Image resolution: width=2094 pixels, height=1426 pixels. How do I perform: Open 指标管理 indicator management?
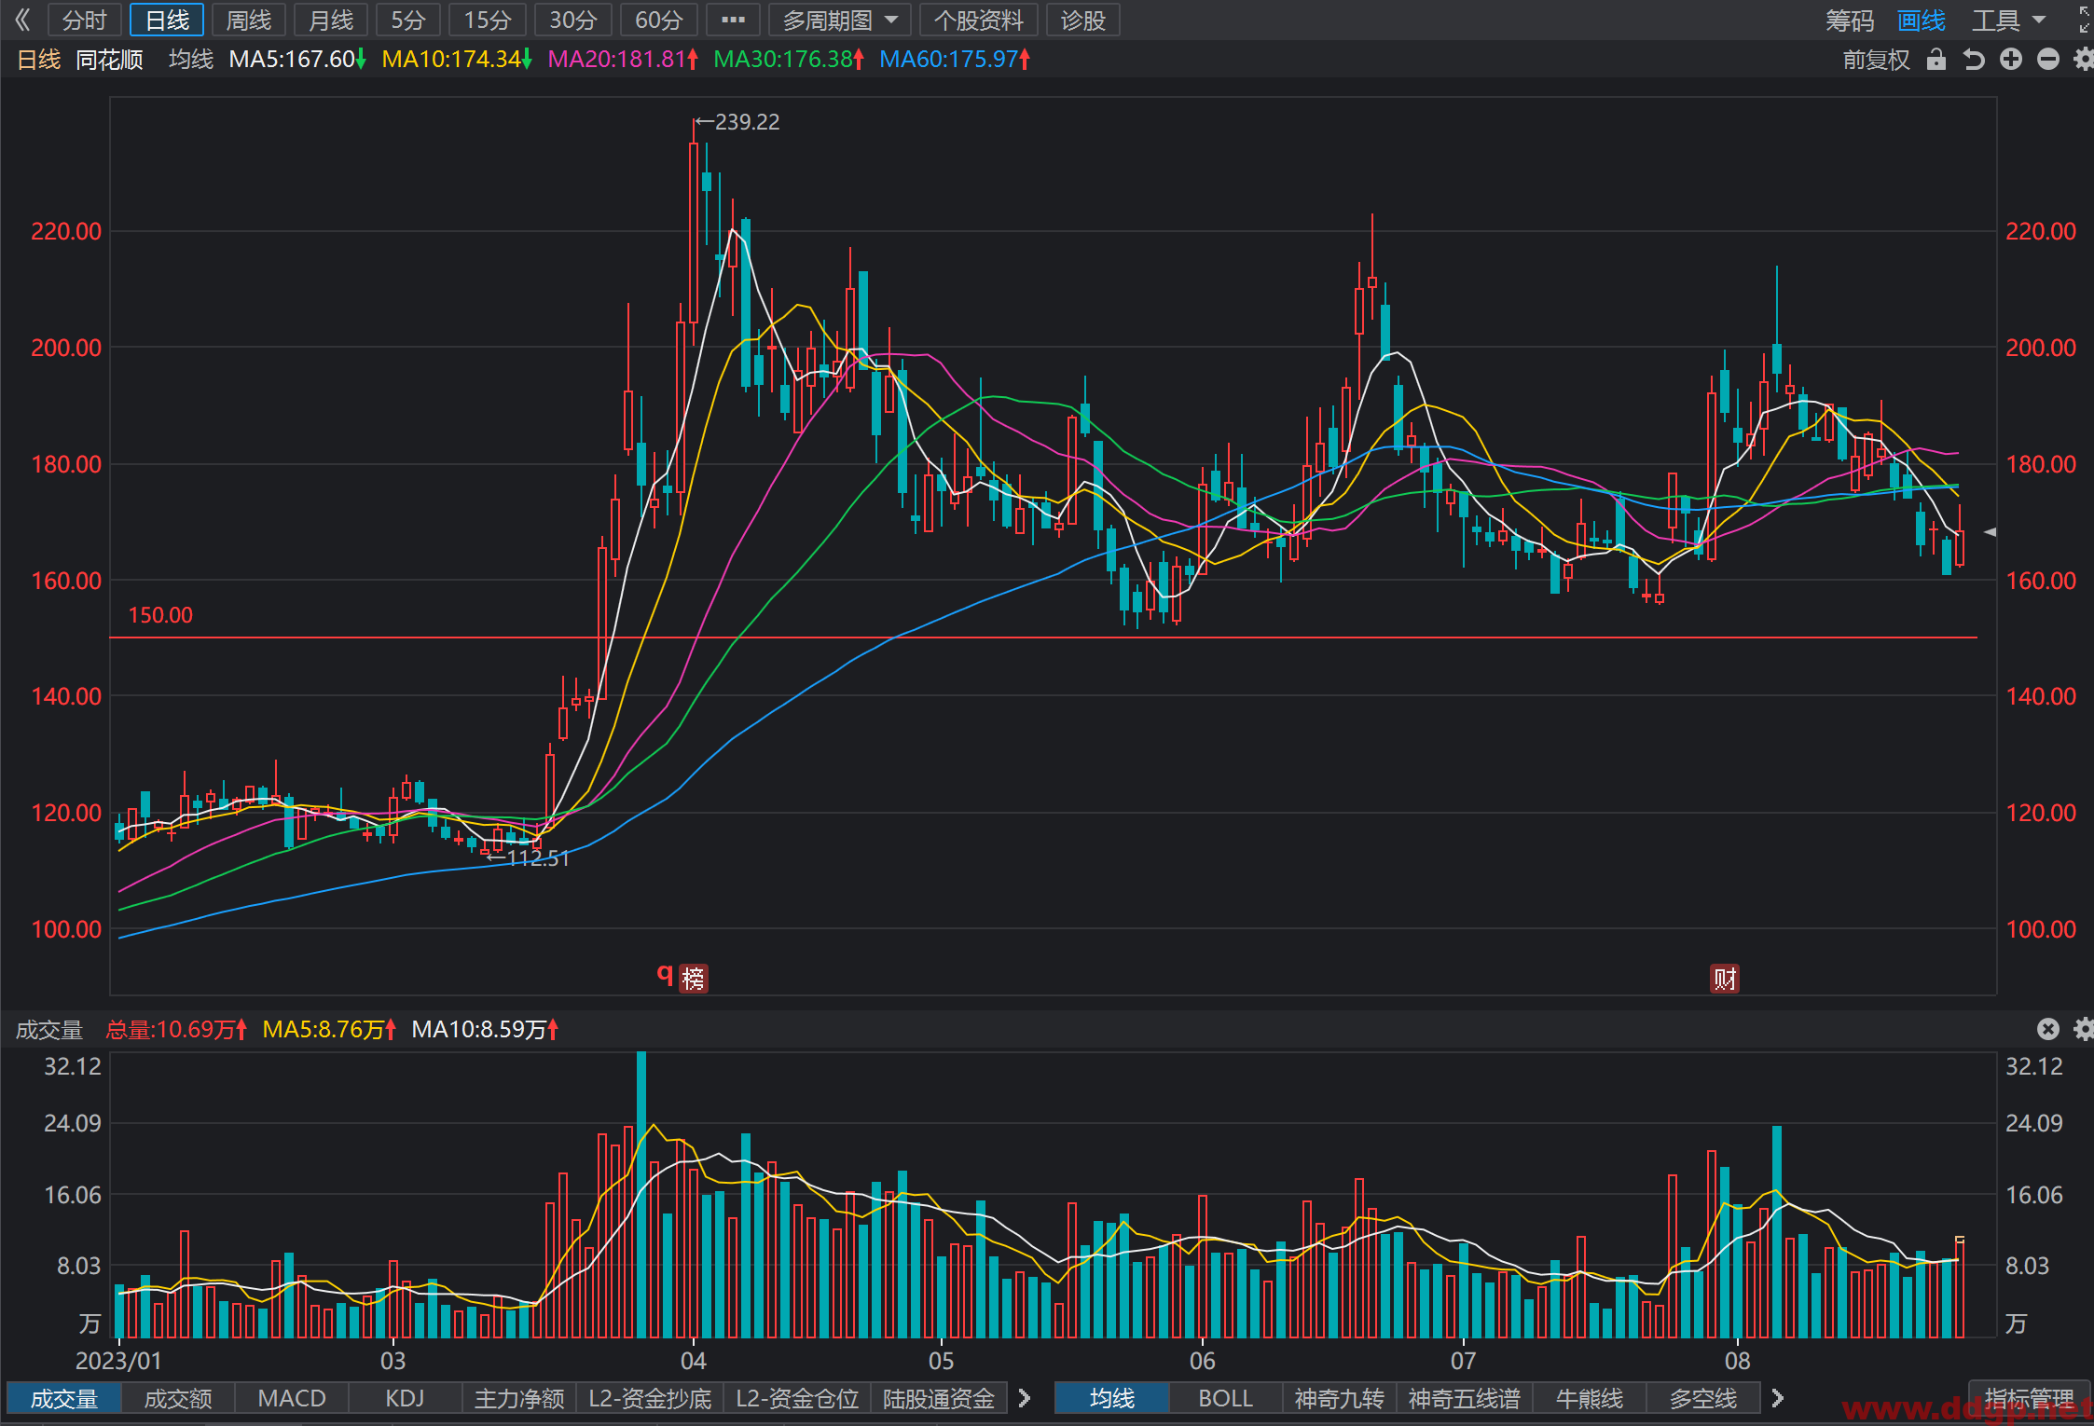pos(2030,1398)
